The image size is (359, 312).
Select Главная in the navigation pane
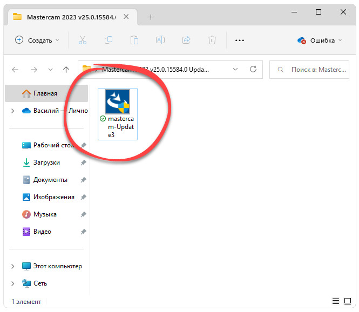click(x=46, y=93)
